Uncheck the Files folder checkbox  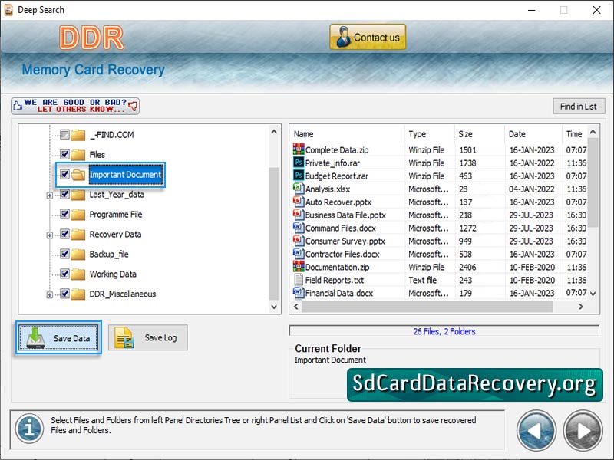[x=65, y=154]
